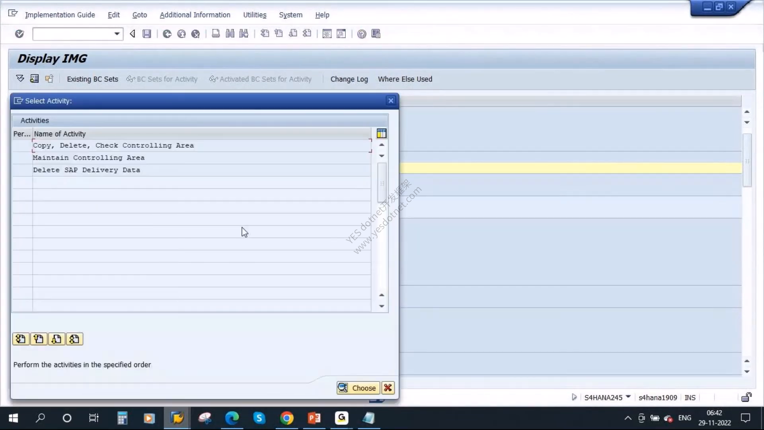Open Google Chrome from the taskbar
This screenshot has width=764, height=430.
point(286,418)
